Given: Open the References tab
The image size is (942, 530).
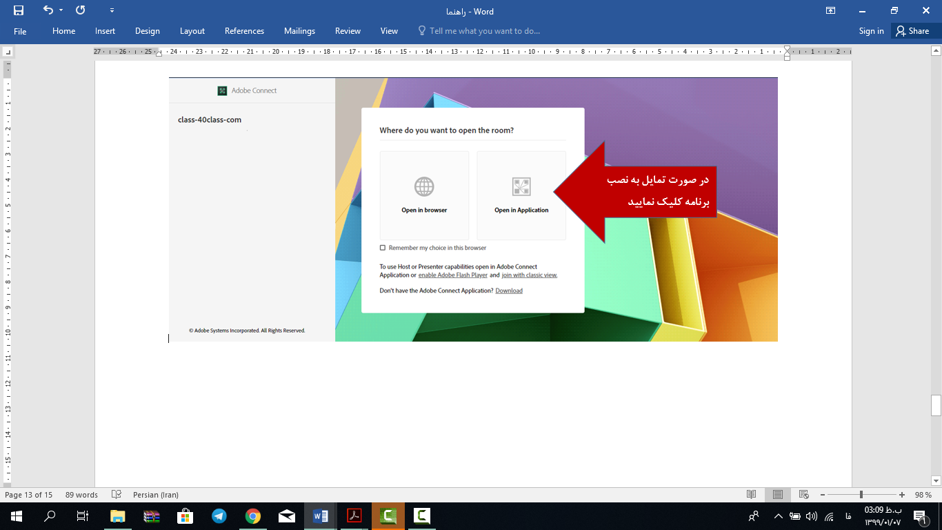Looking at the screenshot, I should coord(244,31).
